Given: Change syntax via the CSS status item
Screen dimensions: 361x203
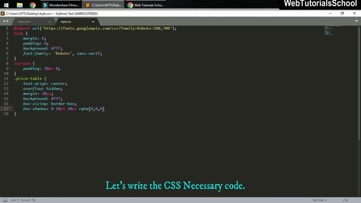Looking at the screenshot, I should 345,200.
